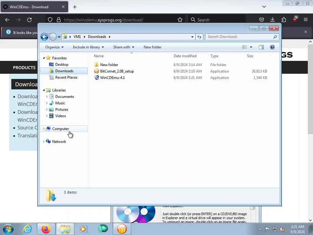This screenshot has width=313, height=235.
Task: Collapse the Favorites group
Action: pos(44,58)
